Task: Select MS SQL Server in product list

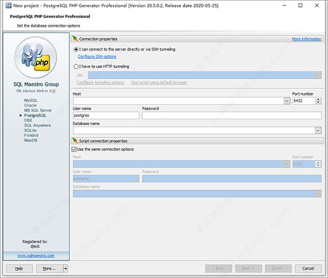Action: pos(38,110)
